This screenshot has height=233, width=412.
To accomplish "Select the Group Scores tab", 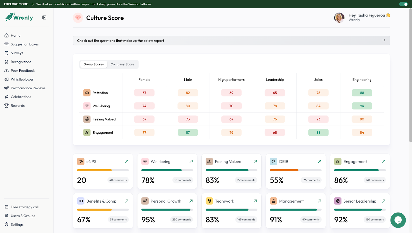I will 93,64.
